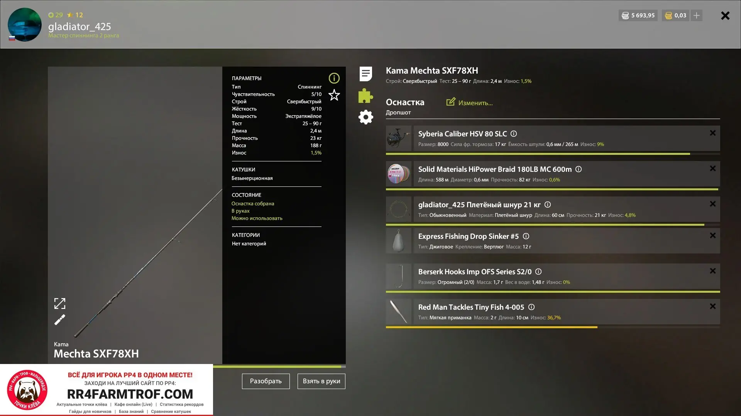Image resolution: width=741 pixels, height=416 pixels.
Task: Switch to the rig setup puzzle tab
Action: 365,96
